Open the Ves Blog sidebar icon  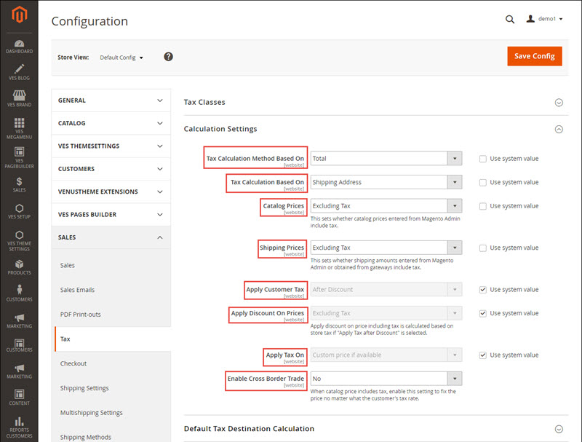point(19,71)
